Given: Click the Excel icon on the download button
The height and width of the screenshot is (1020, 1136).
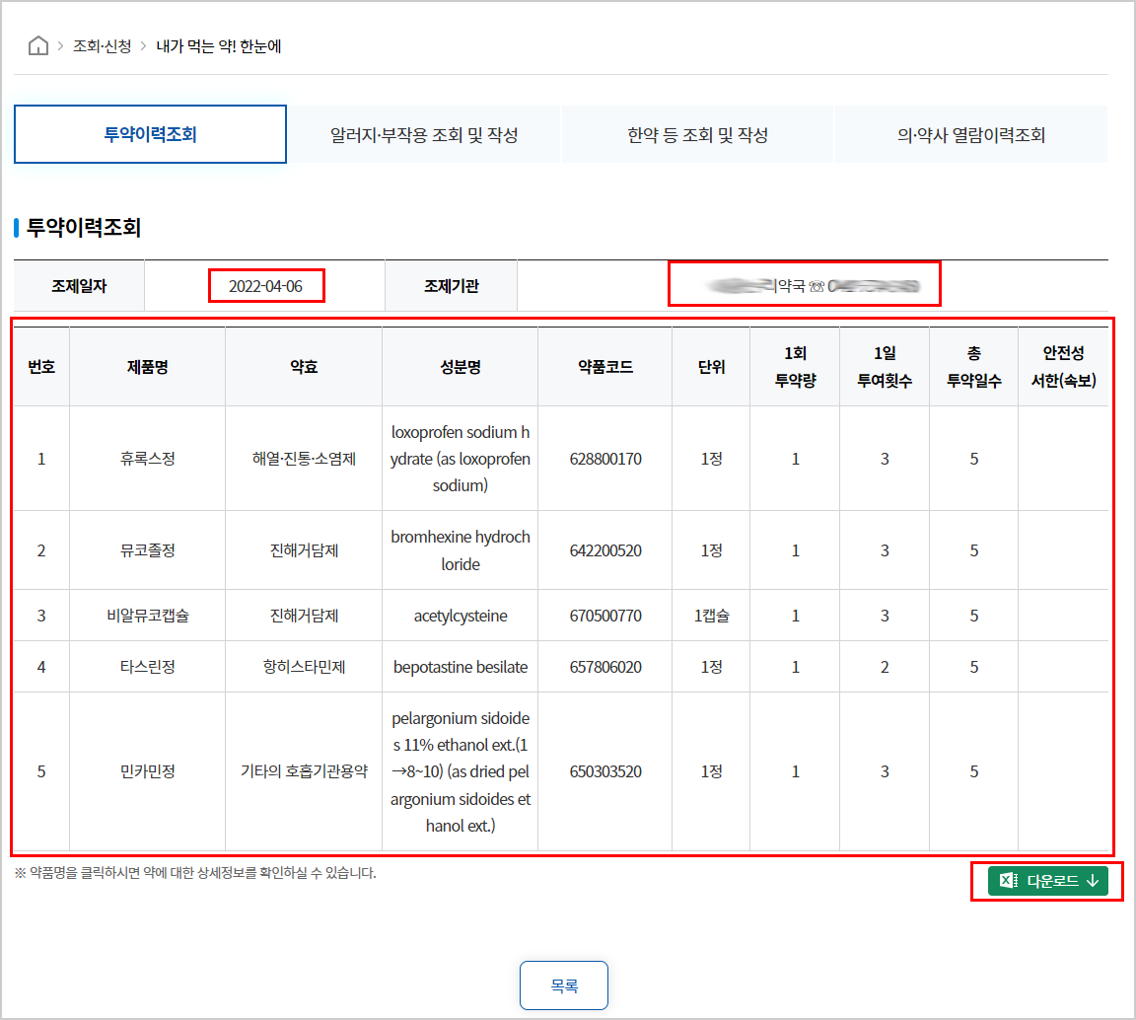Looking at the screenshot, I should (x=1005, y=882).
